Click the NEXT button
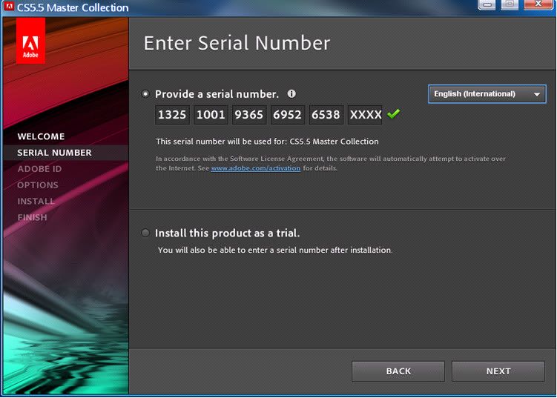Image resolution: width=557 pixels, height=398 pixels. (x=498, y=371)
